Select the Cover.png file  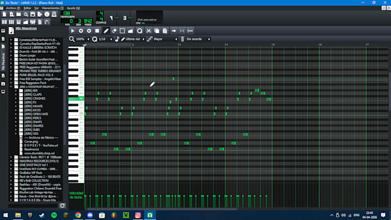tap(31, 141)
